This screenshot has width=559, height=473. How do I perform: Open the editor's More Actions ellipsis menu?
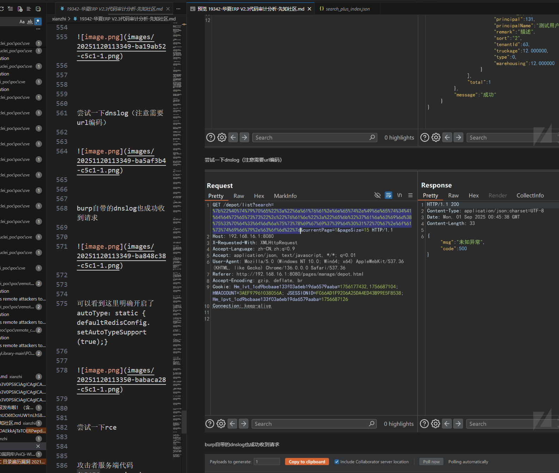[x=178, y=9]
